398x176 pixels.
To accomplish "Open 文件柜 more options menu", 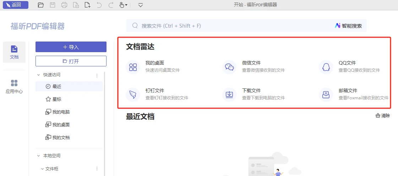I will [x=97, y=169].
